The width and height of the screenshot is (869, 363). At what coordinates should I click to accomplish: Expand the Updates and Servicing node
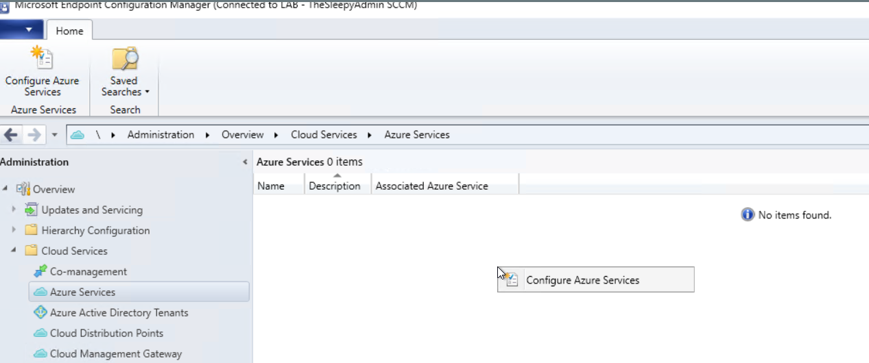point(14,210)
